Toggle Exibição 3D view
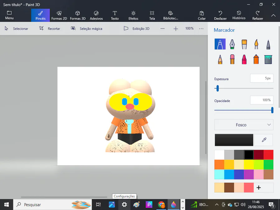 [x=137, y=29]
